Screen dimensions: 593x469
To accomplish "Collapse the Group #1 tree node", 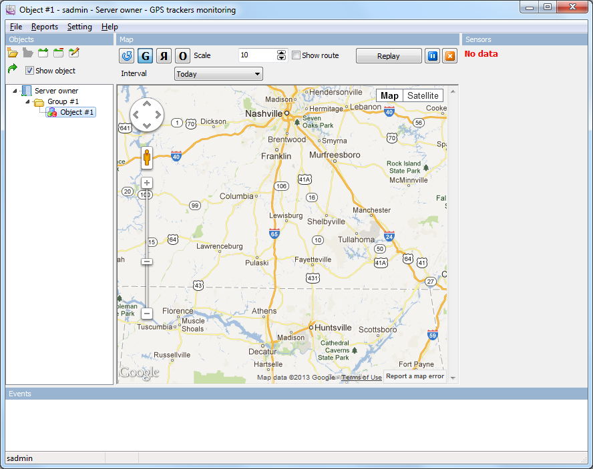I will 27,101.
